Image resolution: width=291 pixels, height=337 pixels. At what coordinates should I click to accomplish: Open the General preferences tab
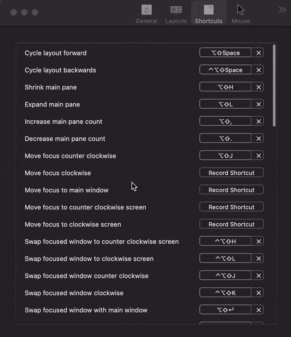tap(146, 14)
